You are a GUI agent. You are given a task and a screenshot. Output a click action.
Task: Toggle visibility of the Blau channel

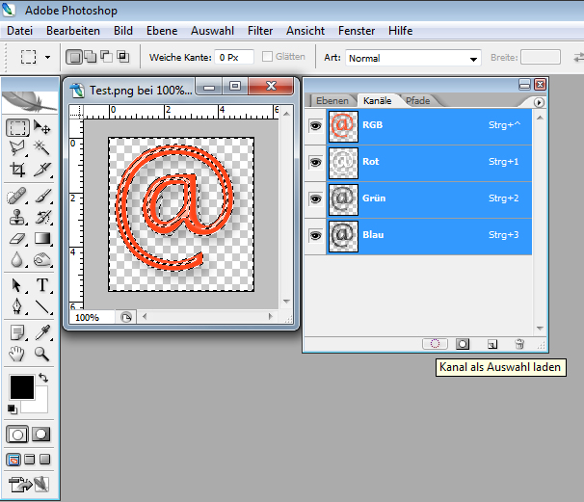coord(315,236)
